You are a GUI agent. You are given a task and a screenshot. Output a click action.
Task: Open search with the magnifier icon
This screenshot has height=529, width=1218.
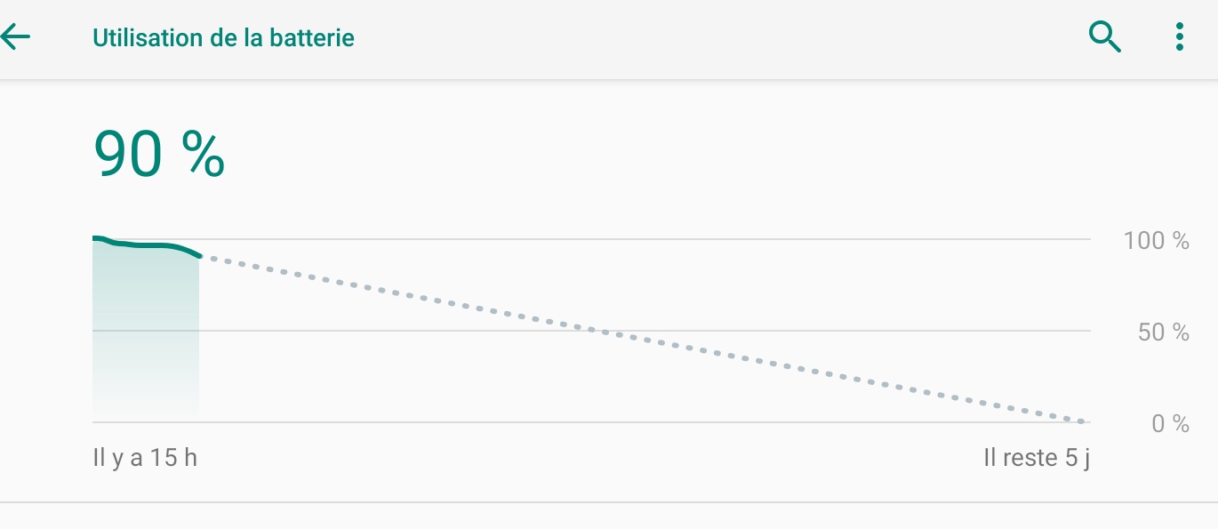tap(1104, 37)
